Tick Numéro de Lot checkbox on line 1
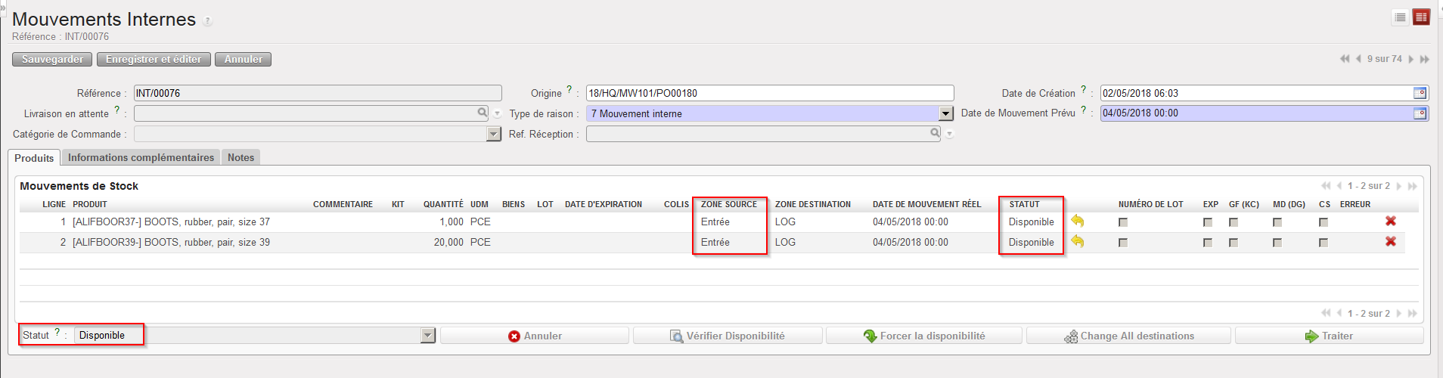Image resolution: width=1443 pixels, height=378 pixels. point(1123,222)
